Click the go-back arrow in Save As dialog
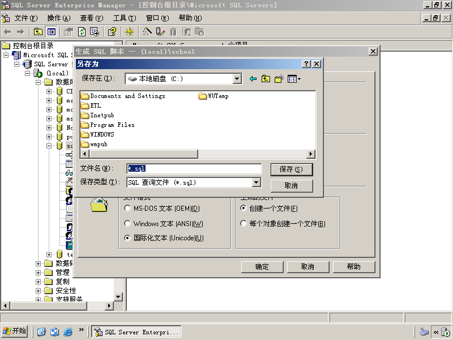The width and height of the screenshot is (453, 340). [x=253, y=79]
